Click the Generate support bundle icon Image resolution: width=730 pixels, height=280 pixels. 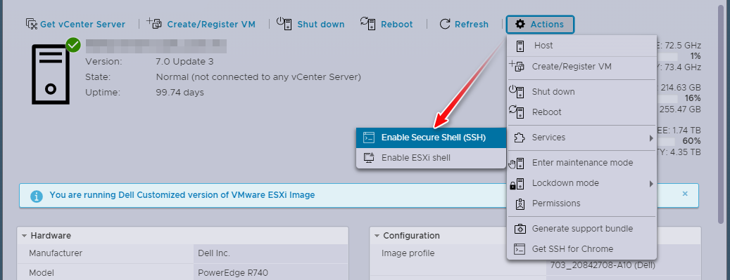pyautogui.click(x=520, y=229)
